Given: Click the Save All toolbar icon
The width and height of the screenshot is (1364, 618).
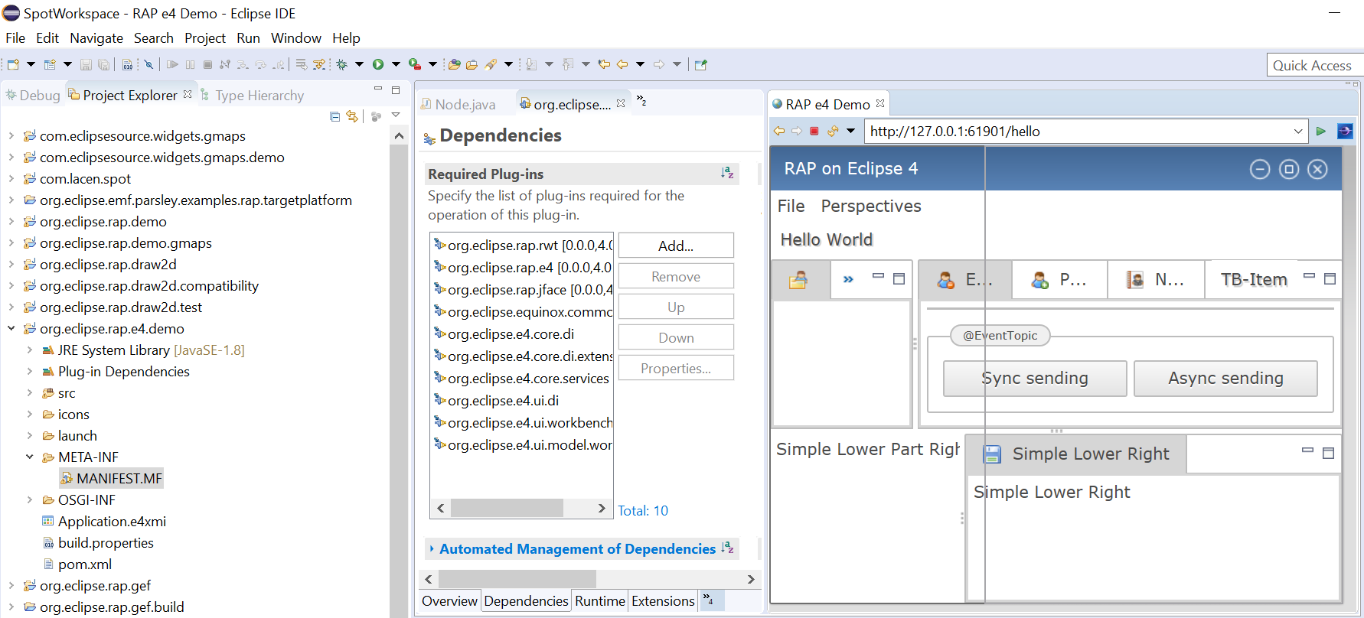Looking at the screenshot, I should (104, 65).
